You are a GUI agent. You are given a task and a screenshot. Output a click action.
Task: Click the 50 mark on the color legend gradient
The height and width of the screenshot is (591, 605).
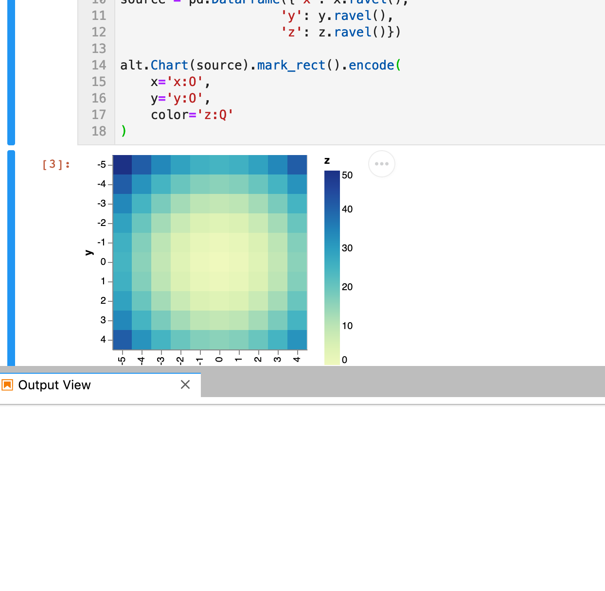[347, 175]
